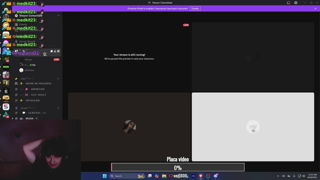Open the ANUNTURI channel
Screen dimensions: 320x180
pos(37,89)
